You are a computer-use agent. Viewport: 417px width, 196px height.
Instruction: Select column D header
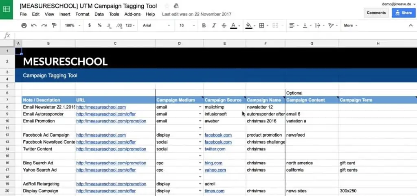(x=180, y=43)
